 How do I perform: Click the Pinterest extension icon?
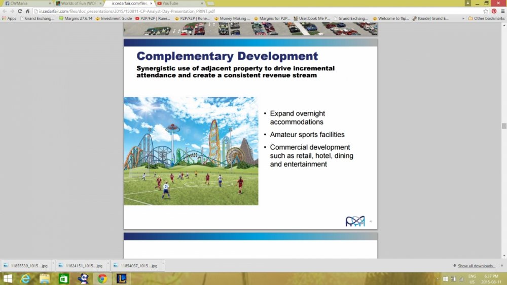[494, 11]
